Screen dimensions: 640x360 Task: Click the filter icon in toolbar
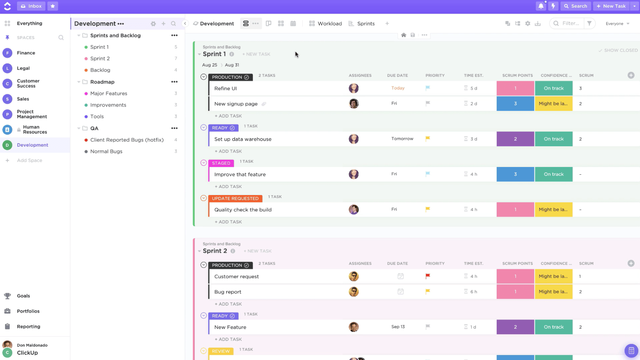tap(589, 23)
